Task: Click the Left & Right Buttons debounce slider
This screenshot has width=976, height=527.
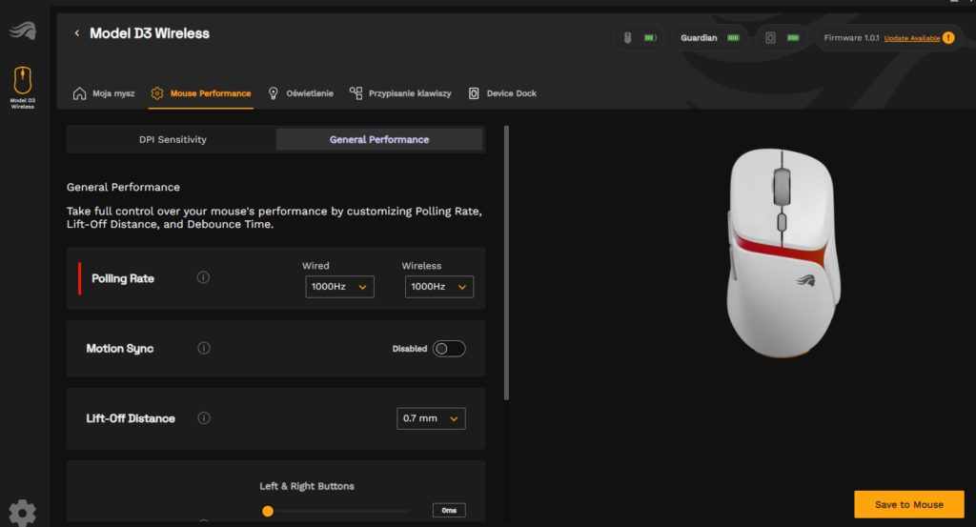Action: coord(268,511)
